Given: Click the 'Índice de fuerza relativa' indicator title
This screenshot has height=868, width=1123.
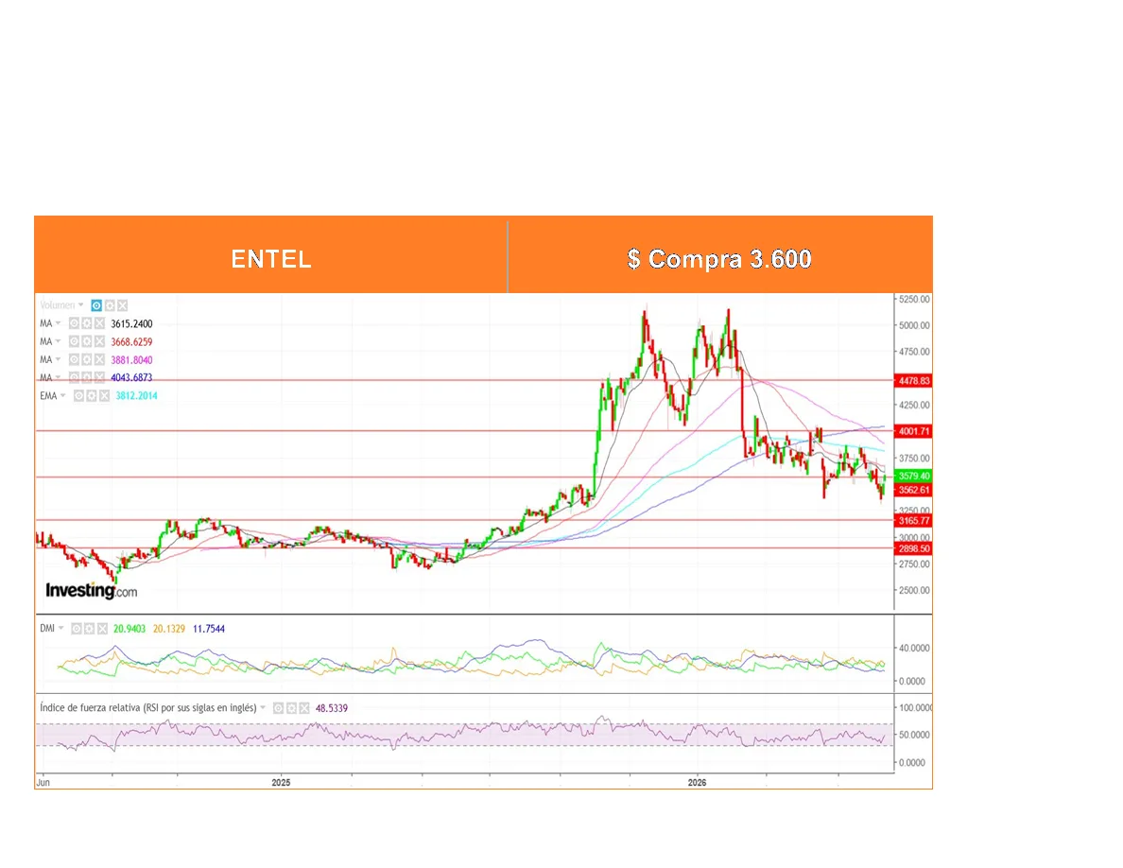Looking at the screenshot, I should click(x=148, y=708).
